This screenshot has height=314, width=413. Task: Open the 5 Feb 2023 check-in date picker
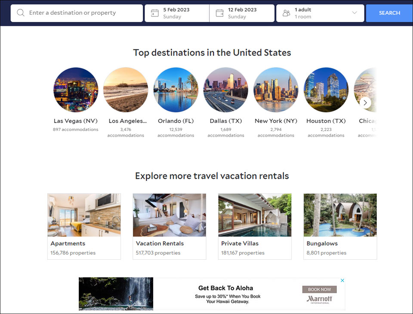(177, 13)
